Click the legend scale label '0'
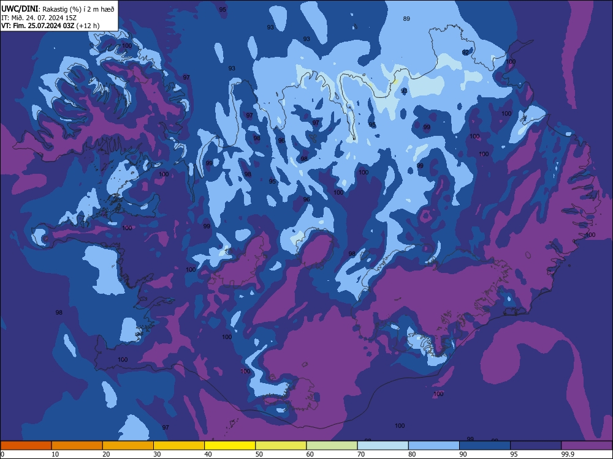 (x=2, y=454)
